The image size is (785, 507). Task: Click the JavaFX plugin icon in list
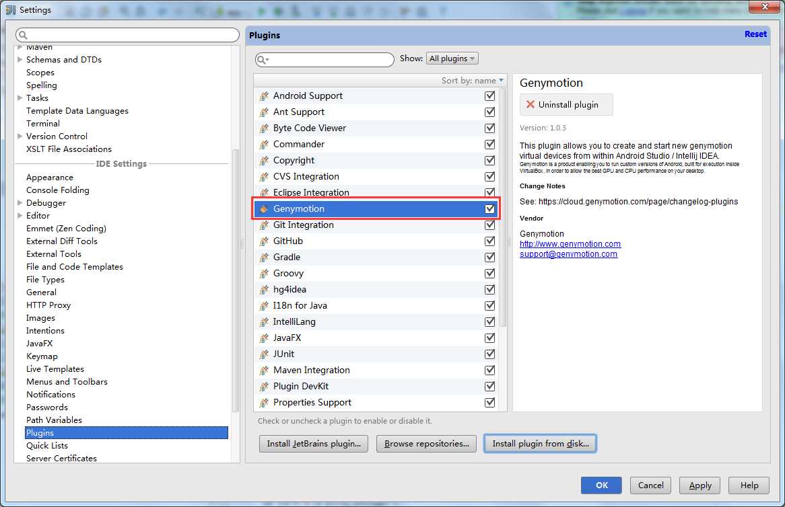pyautogui.click(x=264, y=338)
